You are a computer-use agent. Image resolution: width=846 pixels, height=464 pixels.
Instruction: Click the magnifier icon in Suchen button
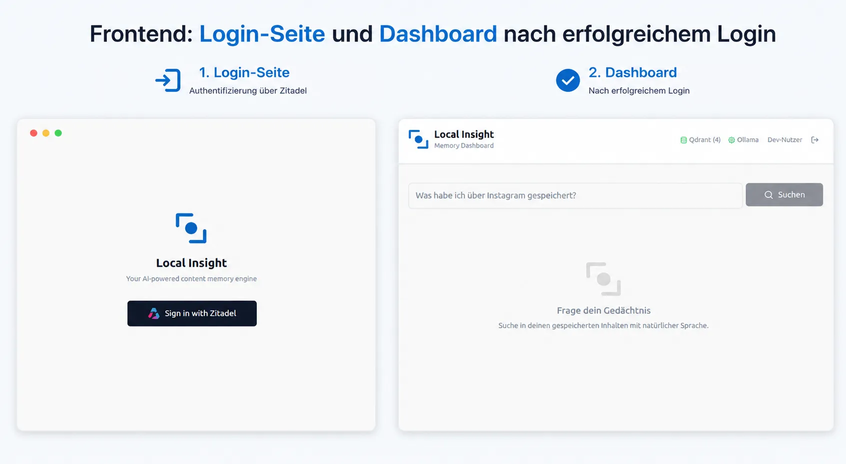coord(769,195)
